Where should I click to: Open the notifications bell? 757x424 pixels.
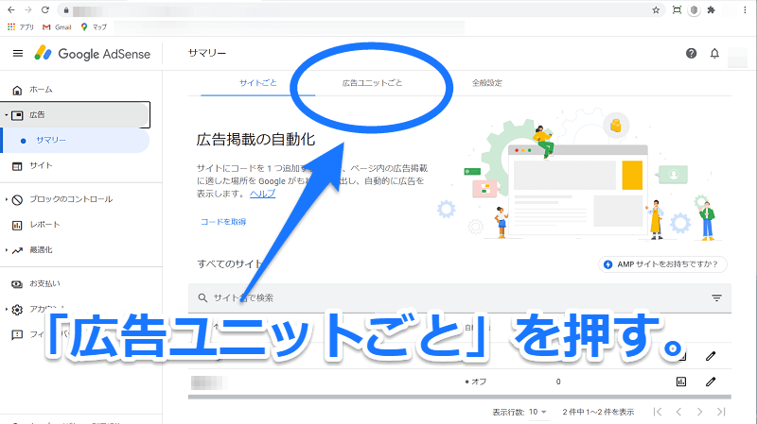(715, 53)
